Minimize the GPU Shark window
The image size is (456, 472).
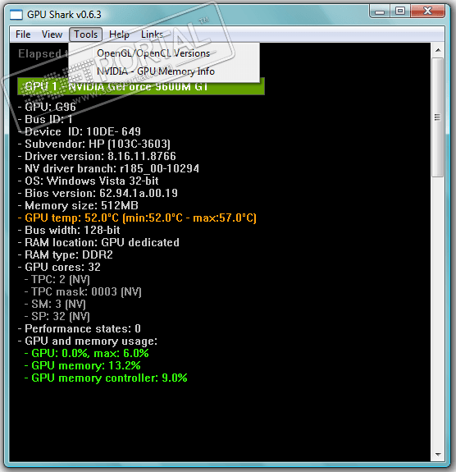[380, 11]
